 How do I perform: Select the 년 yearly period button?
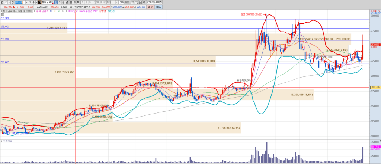click(67, 2)
